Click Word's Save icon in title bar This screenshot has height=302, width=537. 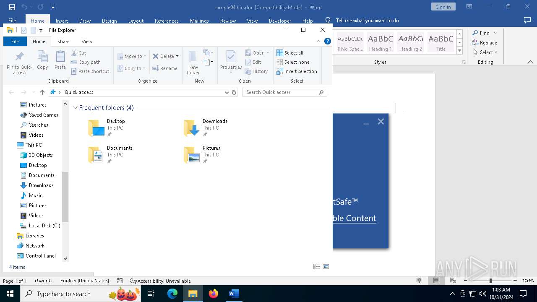tap(12, 7)
